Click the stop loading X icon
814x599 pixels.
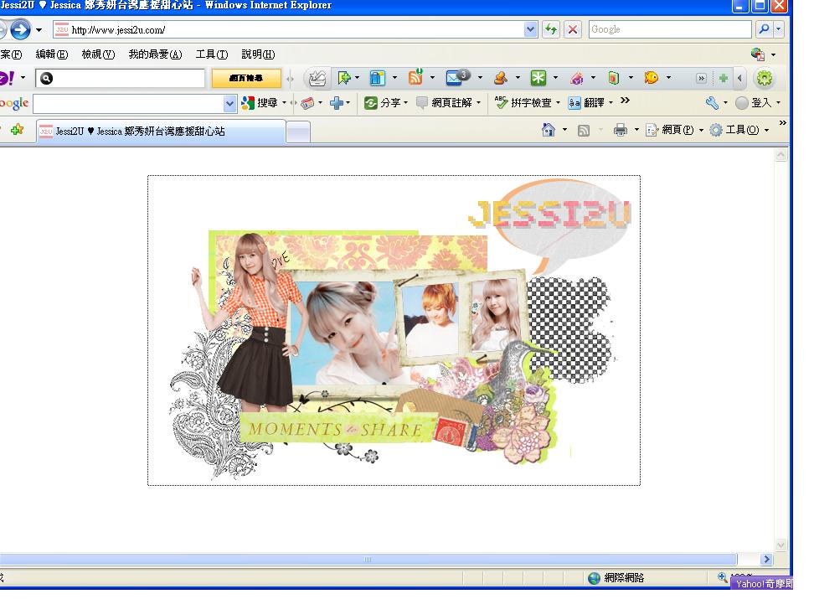coord(573,30)
